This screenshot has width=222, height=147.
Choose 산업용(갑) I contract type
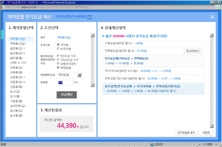point(17,77)
